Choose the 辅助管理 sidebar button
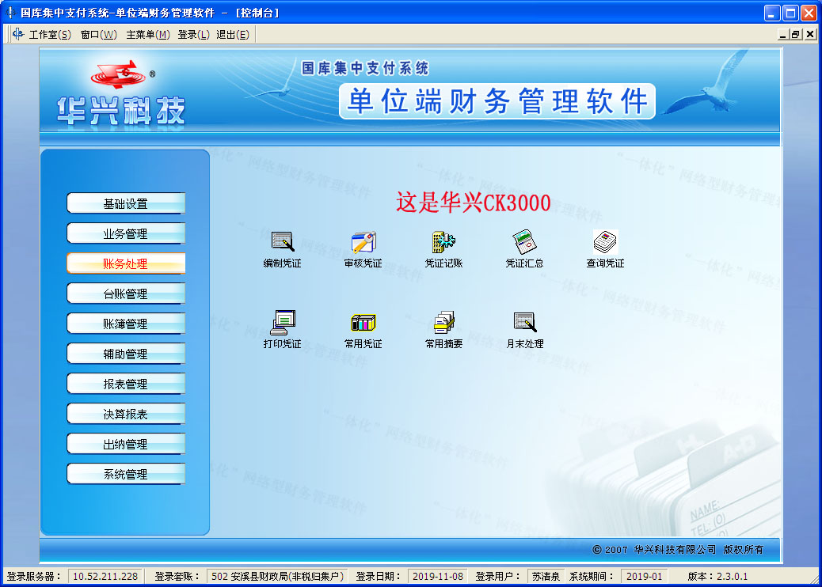The image size is (822, 587). (x=126, y=354)
